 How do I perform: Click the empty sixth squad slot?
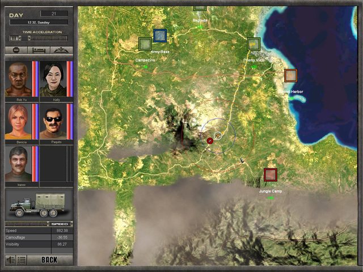(x=56, y=164)
